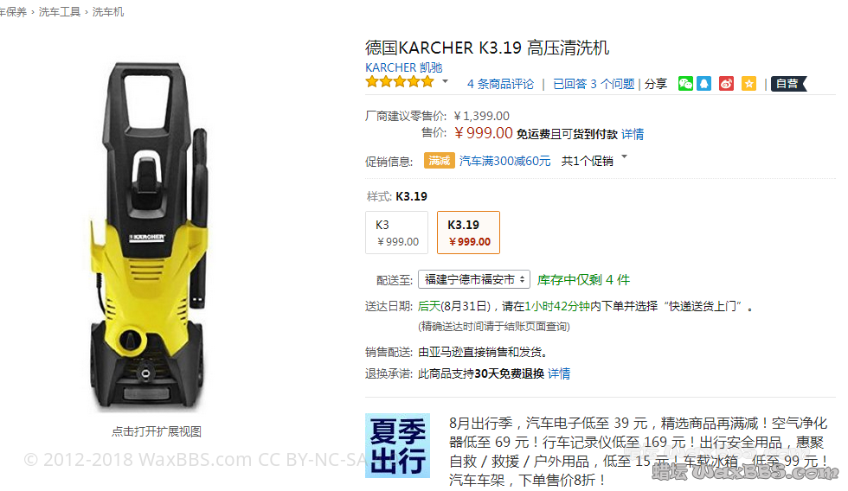848x491 pixels.
Task: Expand the 共1个促销 promotions arrow
Action: [x=625, y=156]
